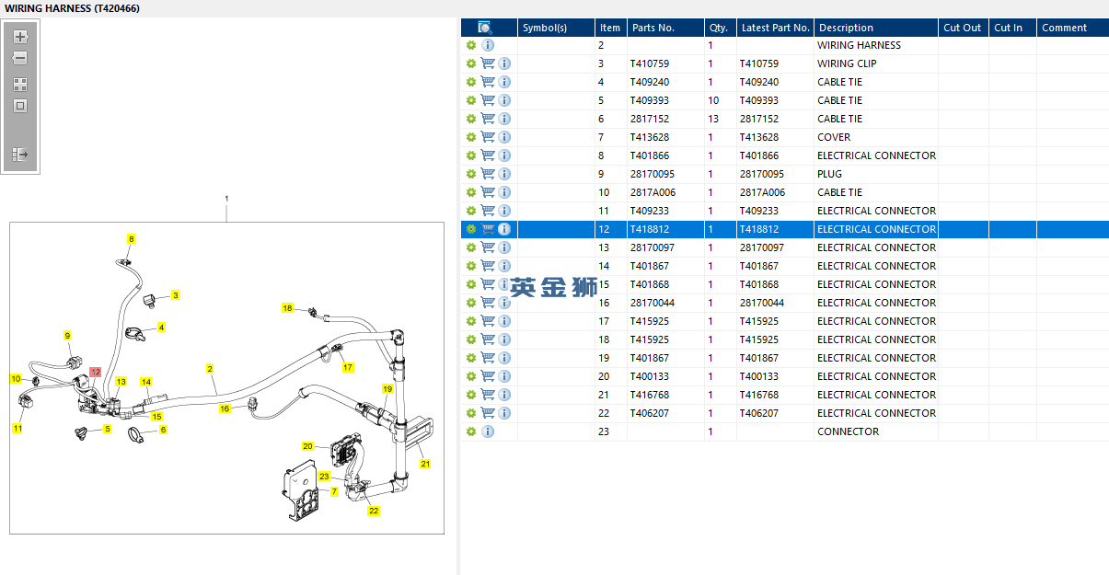
Task: Add CABLE TIE T409240 to cart
Action: tap(488, 82)
